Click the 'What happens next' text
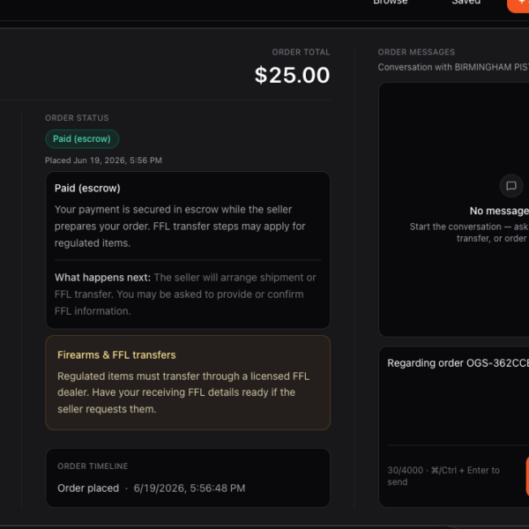Image resolution: width=529 pixels, height=529 pixels. [x=102, y=278]
